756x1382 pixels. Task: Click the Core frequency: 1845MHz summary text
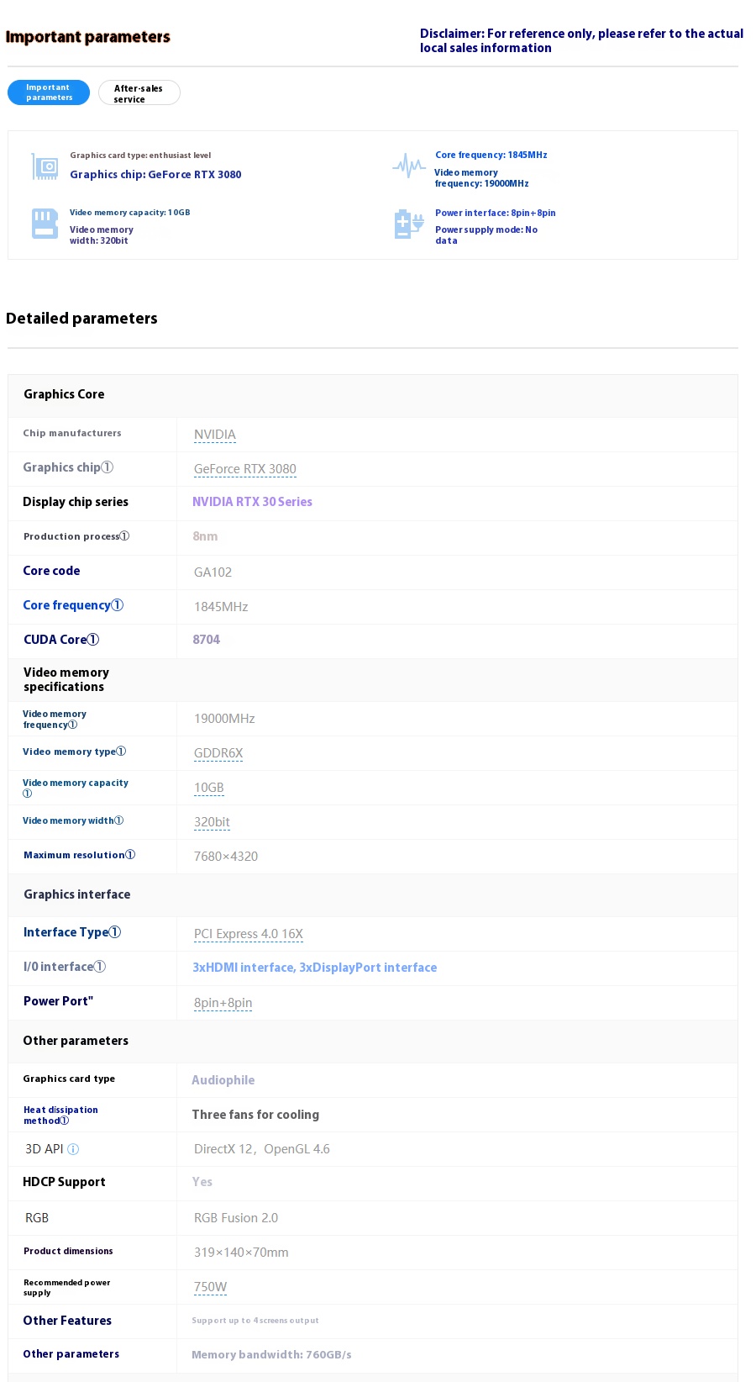click(491, 155)
